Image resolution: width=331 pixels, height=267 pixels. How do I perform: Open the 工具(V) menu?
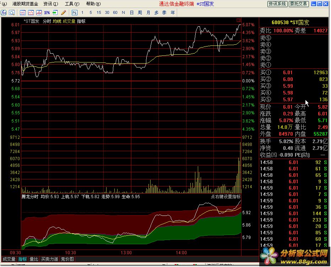click(72, 4)
